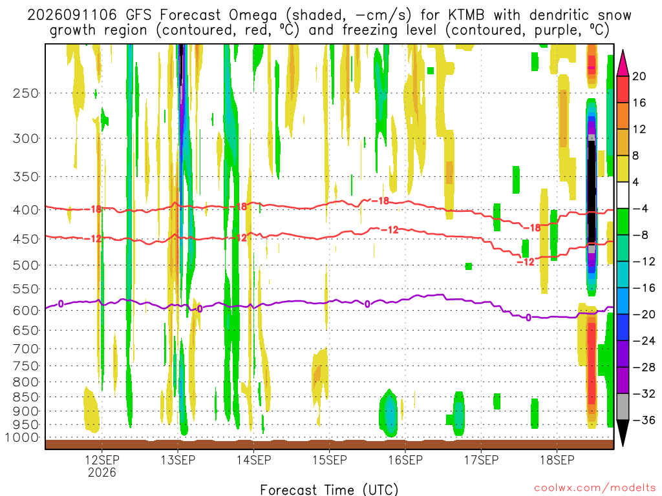Click the 15SEP date axis label
This screenshot has height=496, width=662.
[330, 460]
